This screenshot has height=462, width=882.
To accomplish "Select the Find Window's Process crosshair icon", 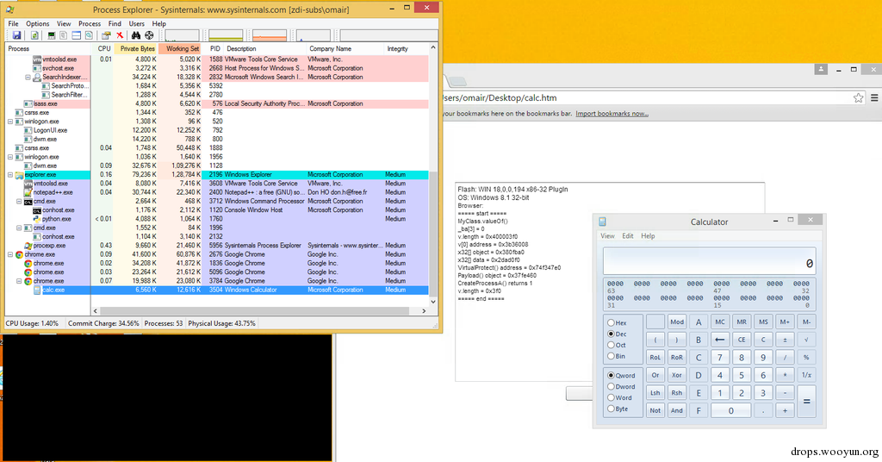I will tap(149, 34).
